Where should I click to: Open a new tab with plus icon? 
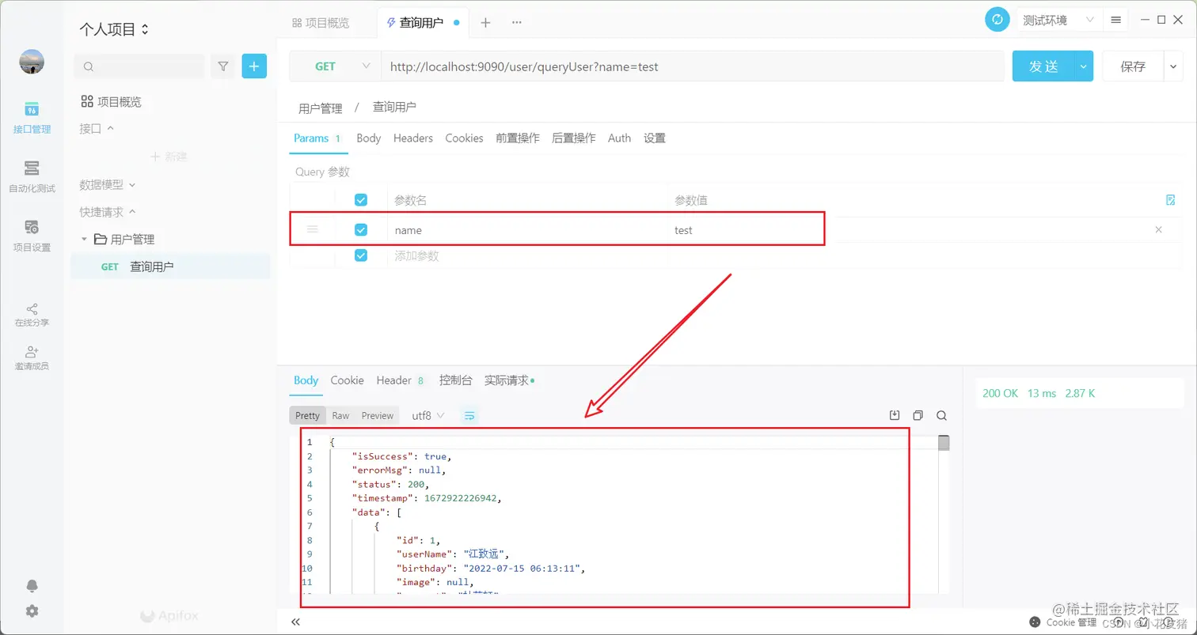coord(485,23)
